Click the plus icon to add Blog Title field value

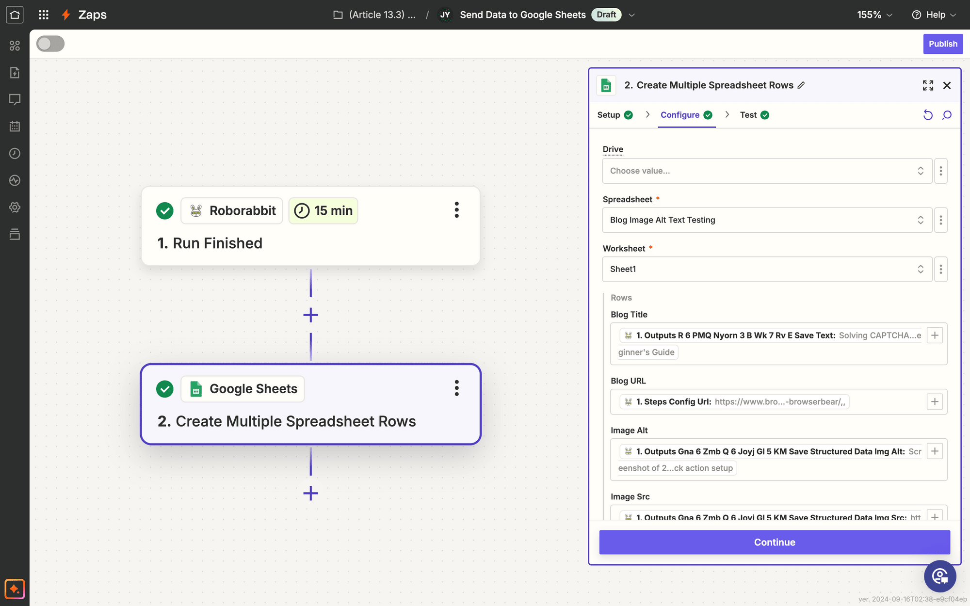point(935,335)
